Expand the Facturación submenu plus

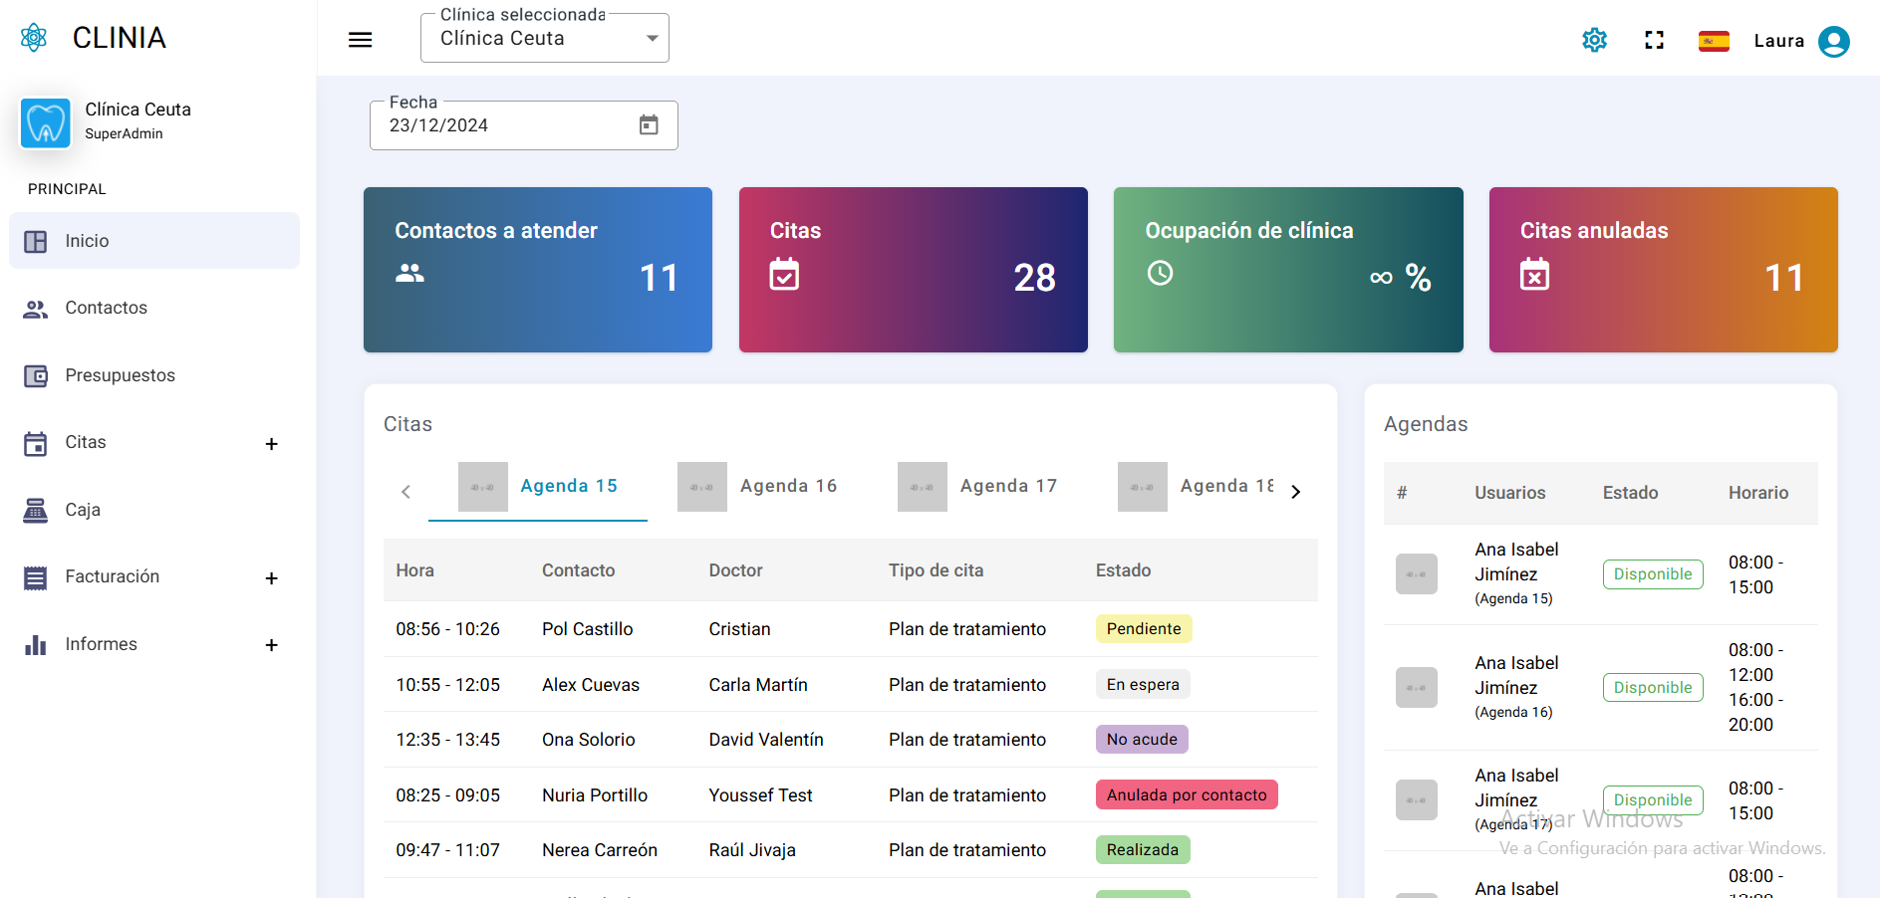pos(271,578)
